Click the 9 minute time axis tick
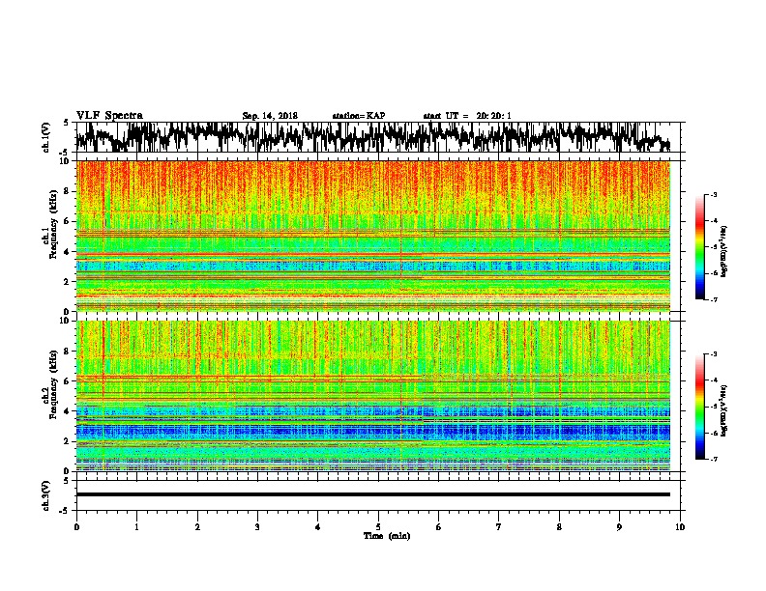Image resolution: width=766 pixels, height=591 pixels. click(619, 527)
